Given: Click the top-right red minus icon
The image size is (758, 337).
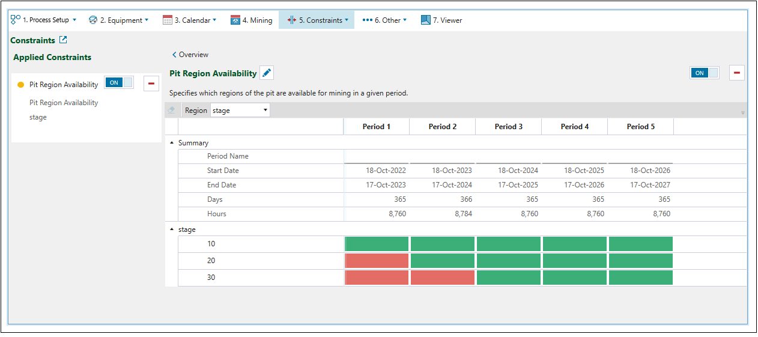Looking at the screenshot, I should (x=736, y=73).
